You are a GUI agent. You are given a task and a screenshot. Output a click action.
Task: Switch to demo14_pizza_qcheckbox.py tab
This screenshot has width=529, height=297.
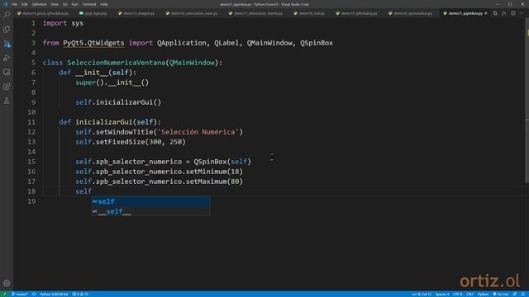point(43,13)
